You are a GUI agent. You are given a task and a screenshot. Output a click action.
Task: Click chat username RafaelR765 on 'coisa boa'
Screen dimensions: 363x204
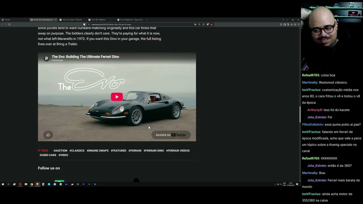click(311, 75)
